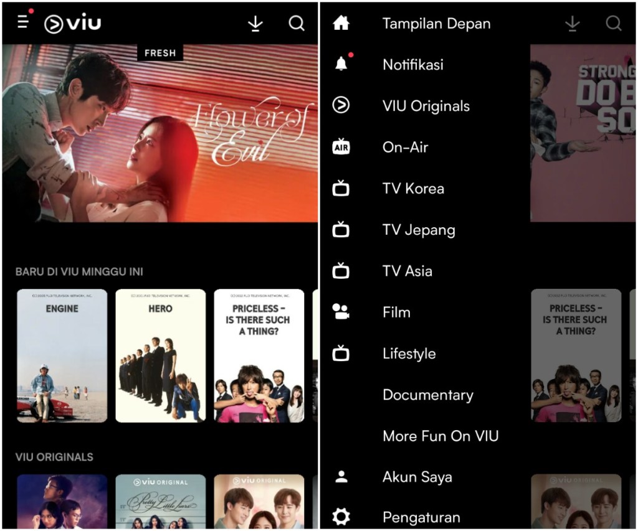Open the Notifikasi bell icon

[341, 64]
